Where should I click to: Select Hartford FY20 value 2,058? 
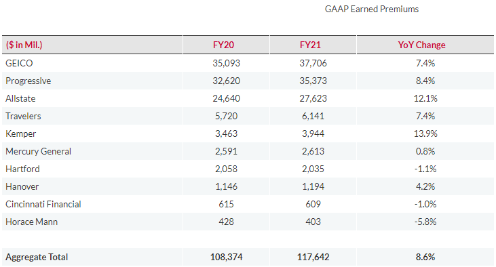pyautogui.click(x=226, y=169)
